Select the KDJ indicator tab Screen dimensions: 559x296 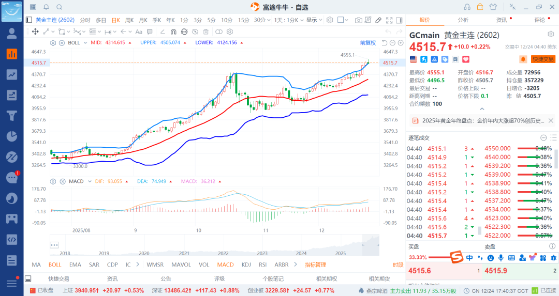coord(246,264)
